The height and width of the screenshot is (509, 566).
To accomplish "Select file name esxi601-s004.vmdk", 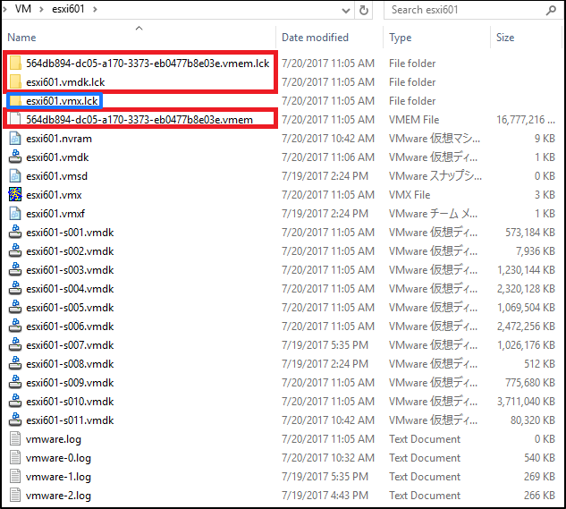I will click(70, 289).
